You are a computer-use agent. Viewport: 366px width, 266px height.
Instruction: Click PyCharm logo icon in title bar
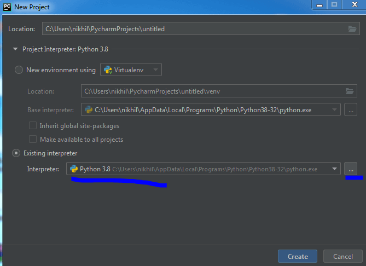click(x=7, y=7)
